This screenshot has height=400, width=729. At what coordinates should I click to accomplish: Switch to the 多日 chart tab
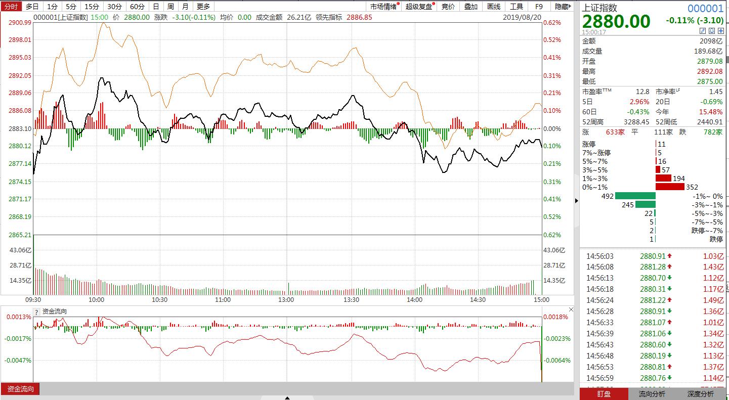pyautogui.click(x=32, y=7)
